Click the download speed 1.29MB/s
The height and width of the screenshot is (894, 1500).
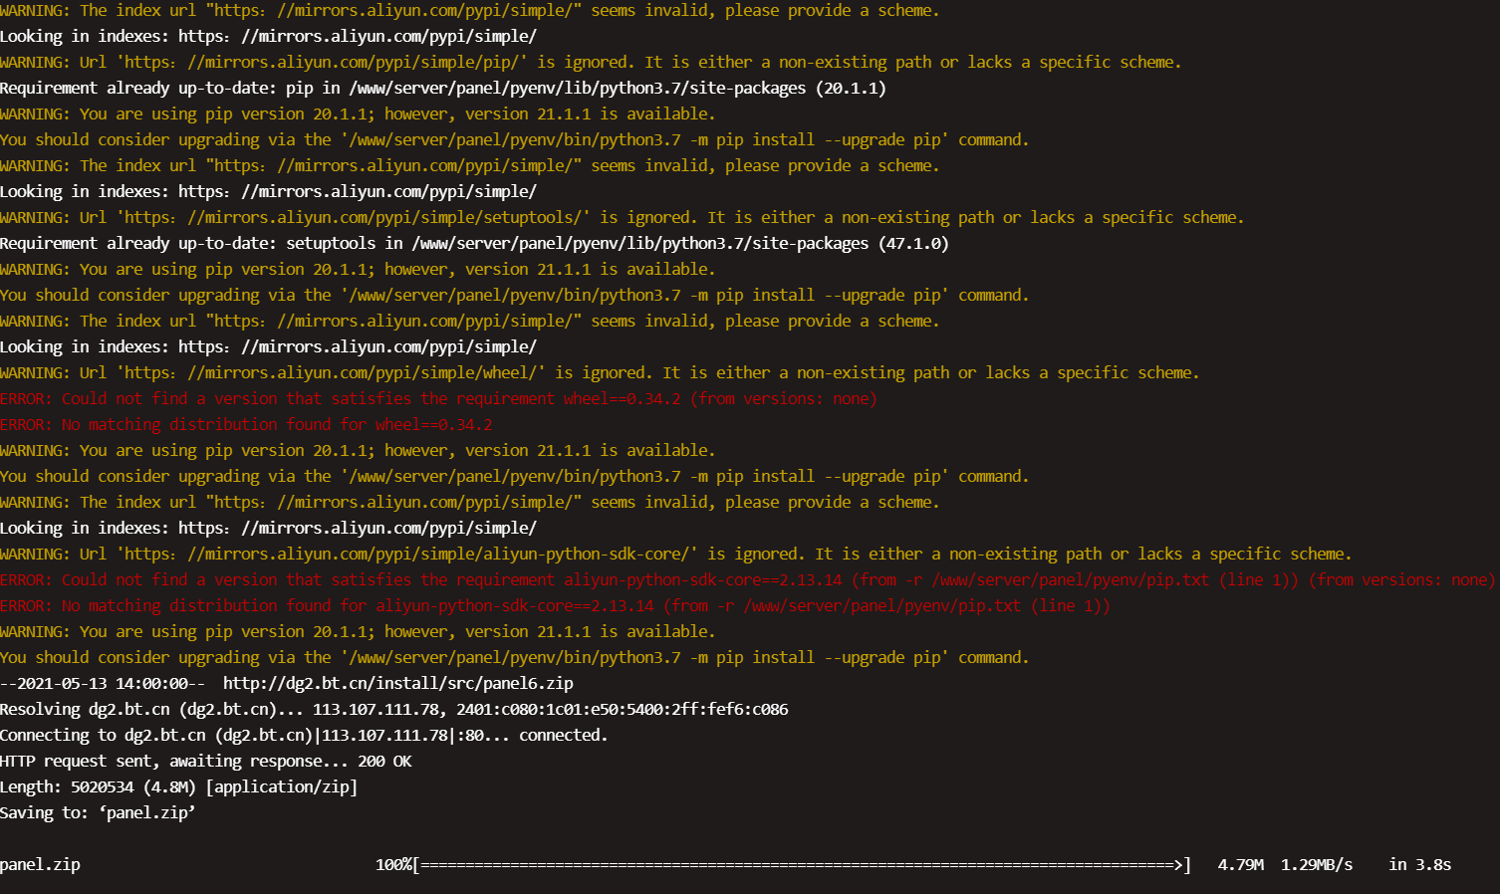1317,864
